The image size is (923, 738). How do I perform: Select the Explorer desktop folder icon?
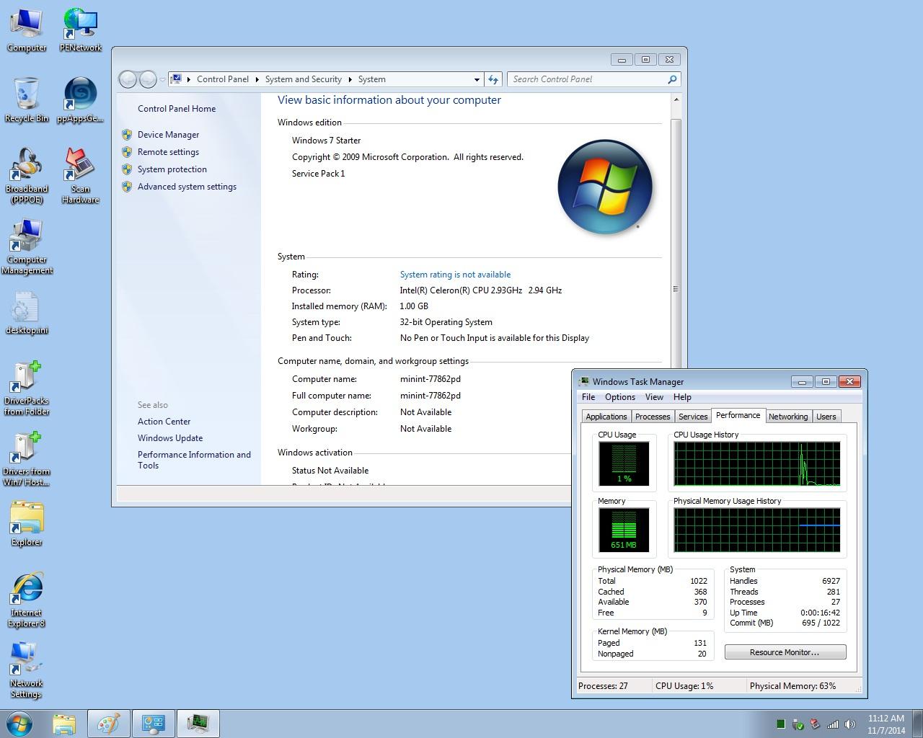click(27, 524)
